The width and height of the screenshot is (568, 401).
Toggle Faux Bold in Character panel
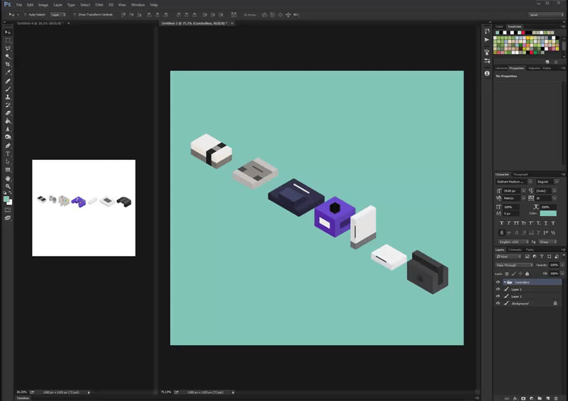(502, 223)
